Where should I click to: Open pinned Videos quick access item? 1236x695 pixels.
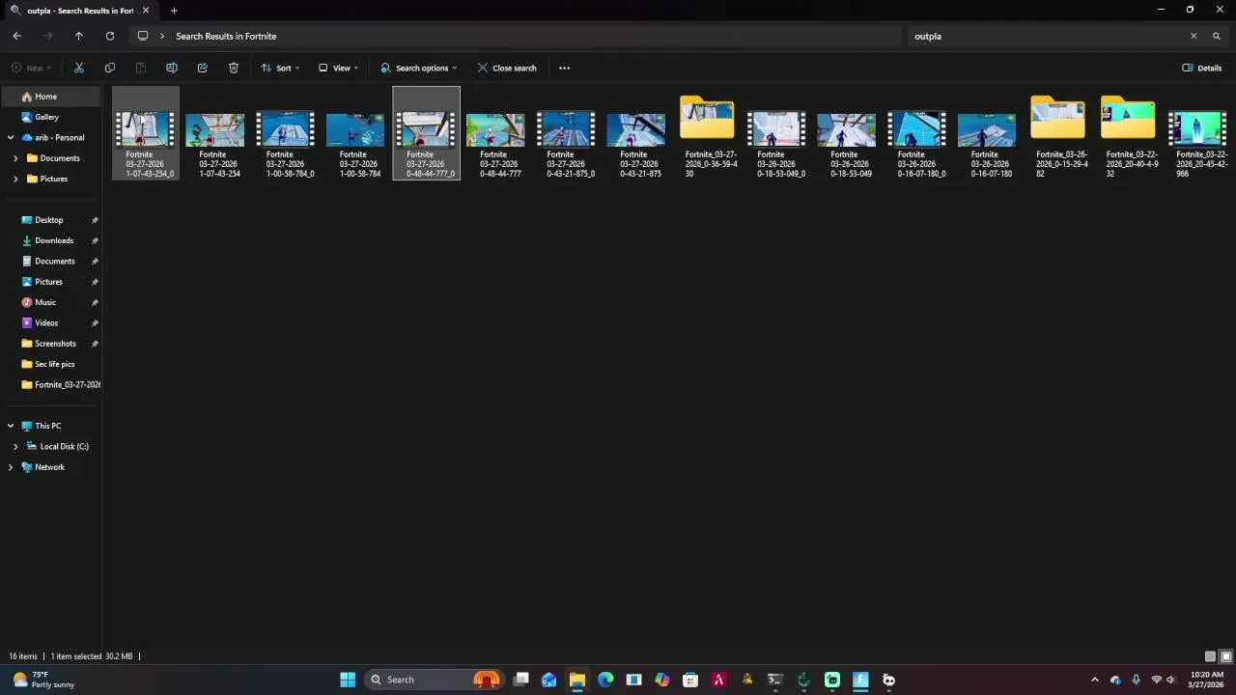(x=50, y=322)
